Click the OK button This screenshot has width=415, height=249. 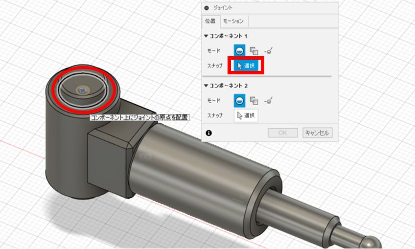[x=283, y=133]
